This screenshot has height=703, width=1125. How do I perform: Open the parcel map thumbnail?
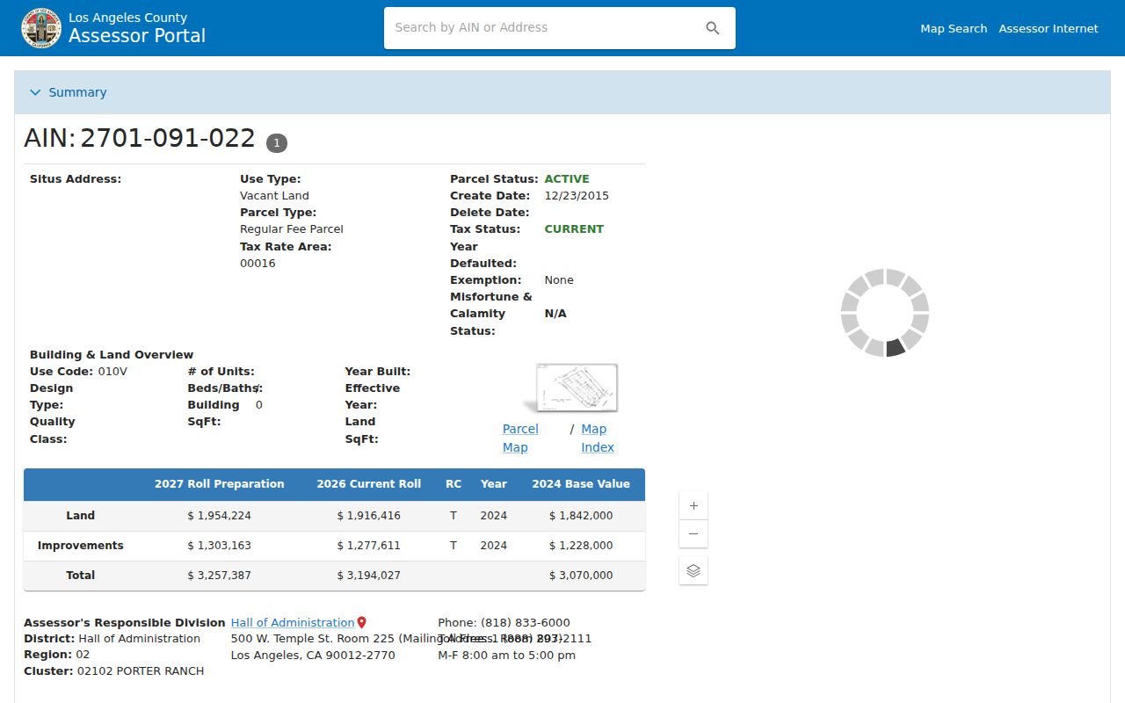pos(575,388)
